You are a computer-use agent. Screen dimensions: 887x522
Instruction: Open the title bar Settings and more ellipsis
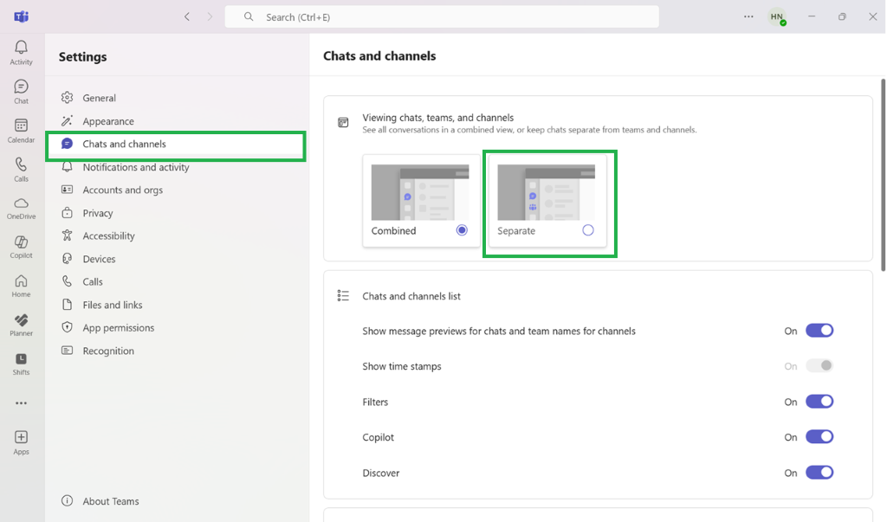pyautogui.click(x=748, y=16)
